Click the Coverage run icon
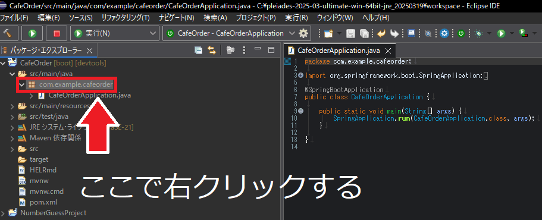542x220 pixels. [524, 33]
